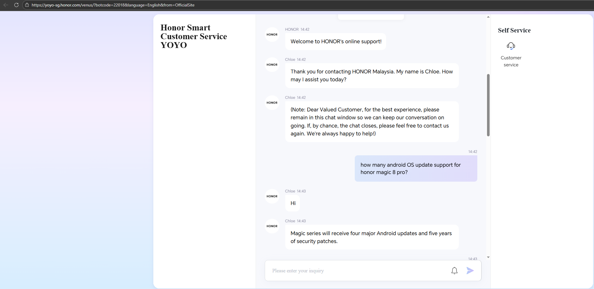This screenshot has width=594, height=289.
Task: Open site information via the lock icon
Action: coord(27,5)
